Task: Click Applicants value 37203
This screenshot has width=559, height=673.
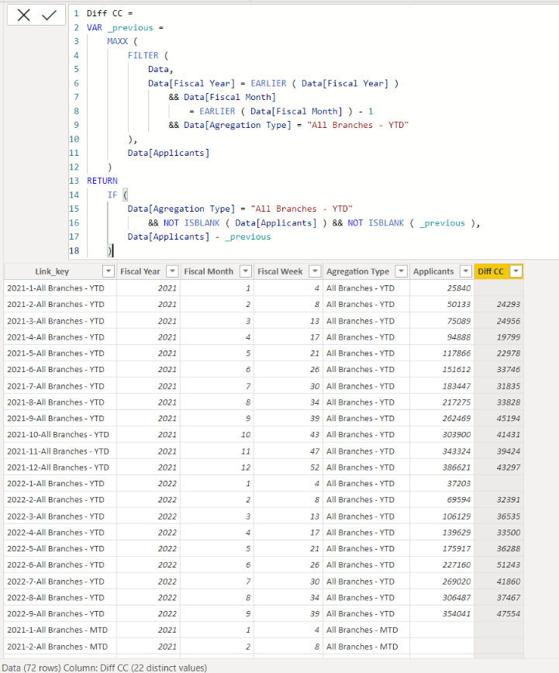Action: (458, 483)
